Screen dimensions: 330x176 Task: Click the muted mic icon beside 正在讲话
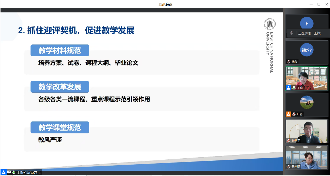(x=291, y=33)
